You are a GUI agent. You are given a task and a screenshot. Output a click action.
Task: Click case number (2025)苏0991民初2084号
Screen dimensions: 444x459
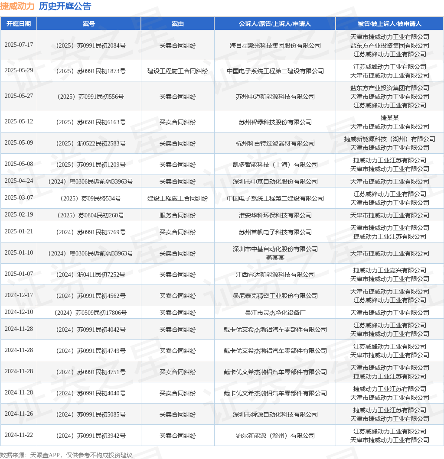point(91,45)
